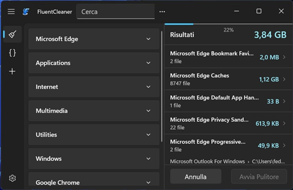Click the FluentCleaner app logo
Image resolution: width=293 pixels, height=190 pixels.
(x=26, y=12)
